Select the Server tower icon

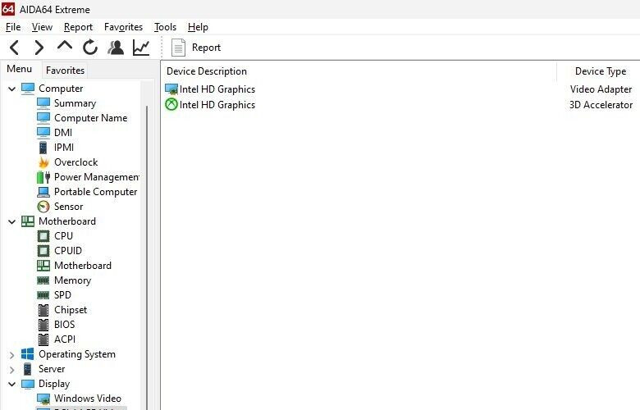tap(27, 369)
